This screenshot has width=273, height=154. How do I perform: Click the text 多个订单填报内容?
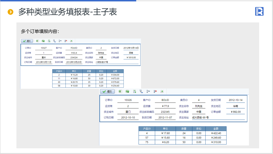pyautogui.click(x=40, y=31)
